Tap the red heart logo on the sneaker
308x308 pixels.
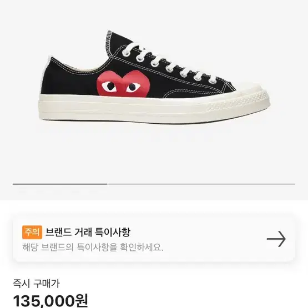point(123,84)
